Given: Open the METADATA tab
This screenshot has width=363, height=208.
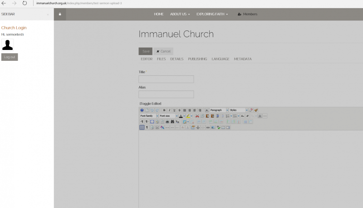Looking at the screenshot, I should 243,59.
